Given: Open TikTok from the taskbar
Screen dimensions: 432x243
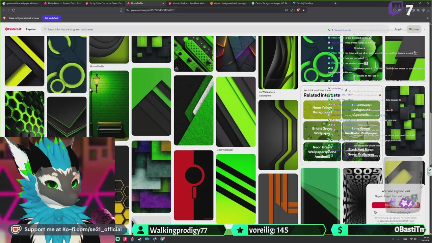Looking at the screenshot, I should (x=125, y=239).
